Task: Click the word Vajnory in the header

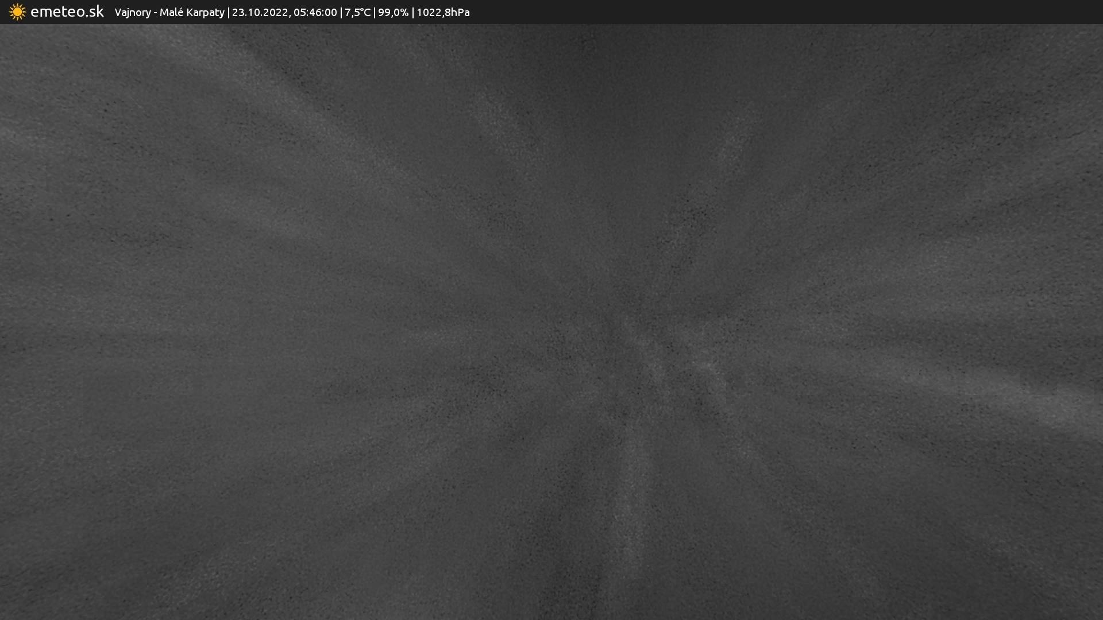Action: 132,13
